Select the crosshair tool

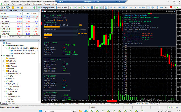pos(153,8)
